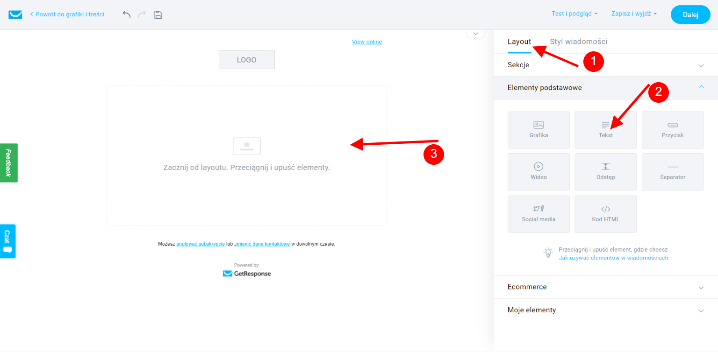Open the Test i podgląd dropdown
Image resolution: width=718 pixels, height=352 pixels.
(574, 14)
